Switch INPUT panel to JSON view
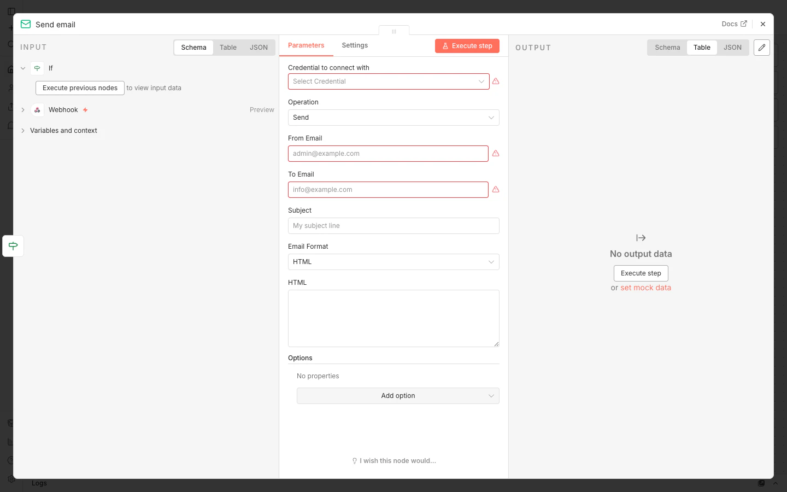The image size is (787, 492). [x=259, y=48]
